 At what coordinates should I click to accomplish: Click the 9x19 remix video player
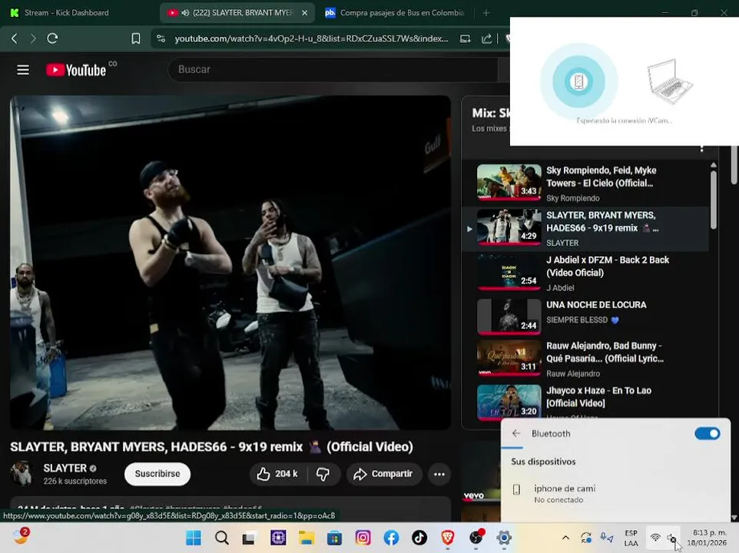(230, 263)
